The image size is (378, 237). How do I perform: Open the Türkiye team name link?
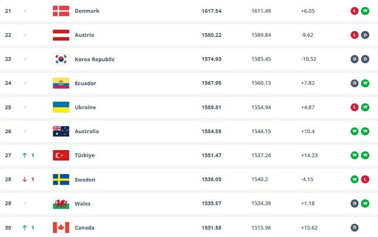point(85,155)
